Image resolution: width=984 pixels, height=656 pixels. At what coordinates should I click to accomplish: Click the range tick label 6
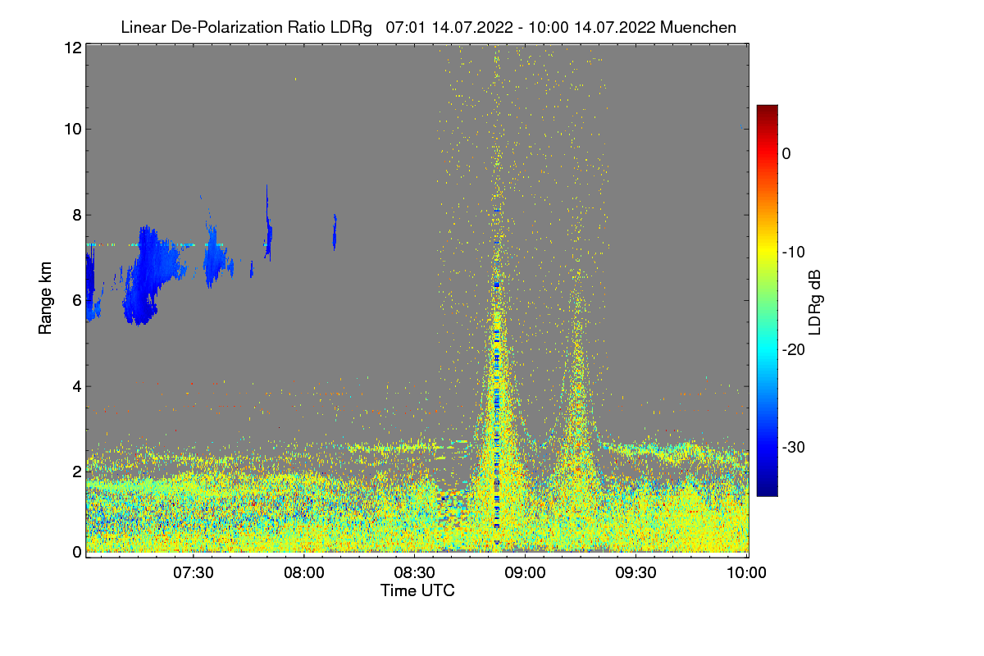coord(76,300)
